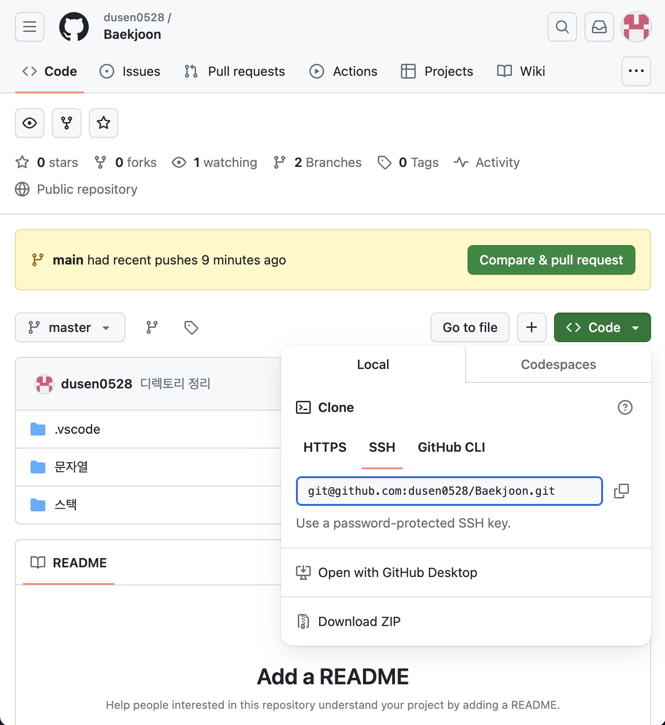Open dusen0528 commit author link
Image resolution: width=665 pixels, height=725 pixels.
pos(97,384)
